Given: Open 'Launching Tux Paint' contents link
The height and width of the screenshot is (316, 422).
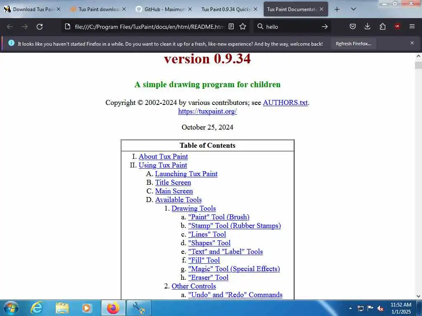Looking at the screenshot, I should (x=186, y=174).
